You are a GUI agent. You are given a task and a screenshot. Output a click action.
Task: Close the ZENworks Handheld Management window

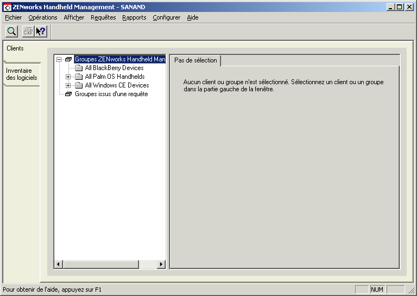pos(409,7)
